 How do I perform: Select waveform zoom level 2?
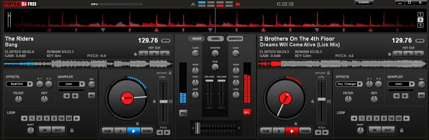click(420, 19)
